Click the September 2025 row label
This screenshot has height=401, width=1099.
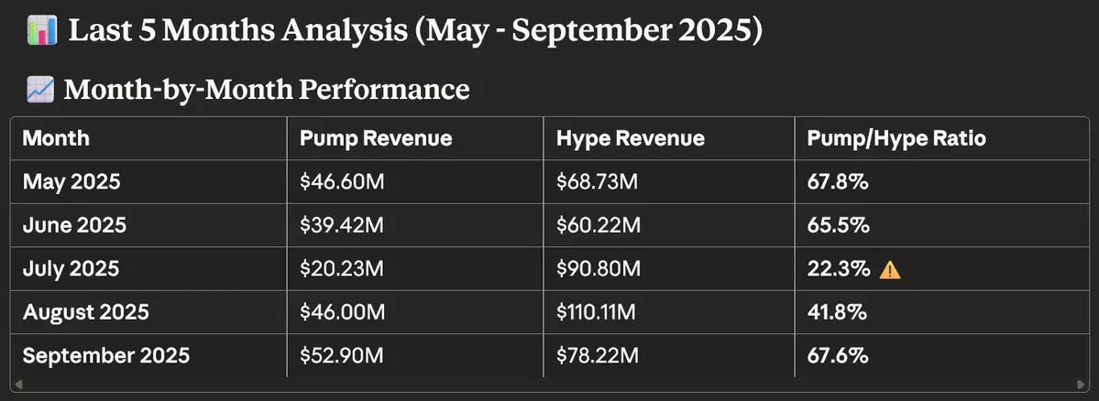(105, 355)
